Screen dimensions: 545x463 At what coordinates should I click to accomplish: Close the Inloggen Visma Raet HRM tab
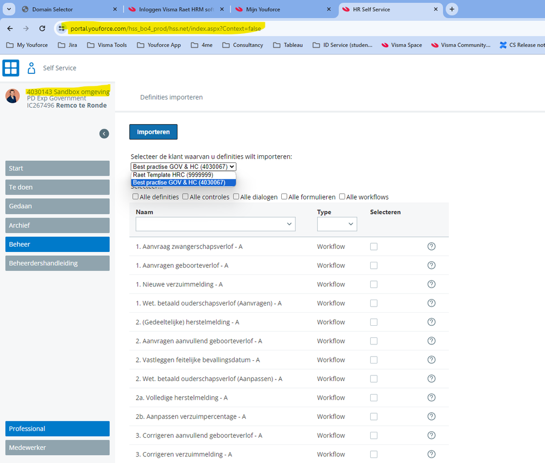tap(222, 9)
